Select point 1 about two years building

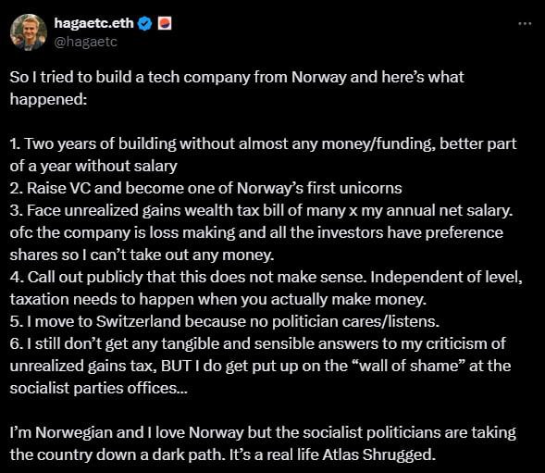(x=263, y=144)
